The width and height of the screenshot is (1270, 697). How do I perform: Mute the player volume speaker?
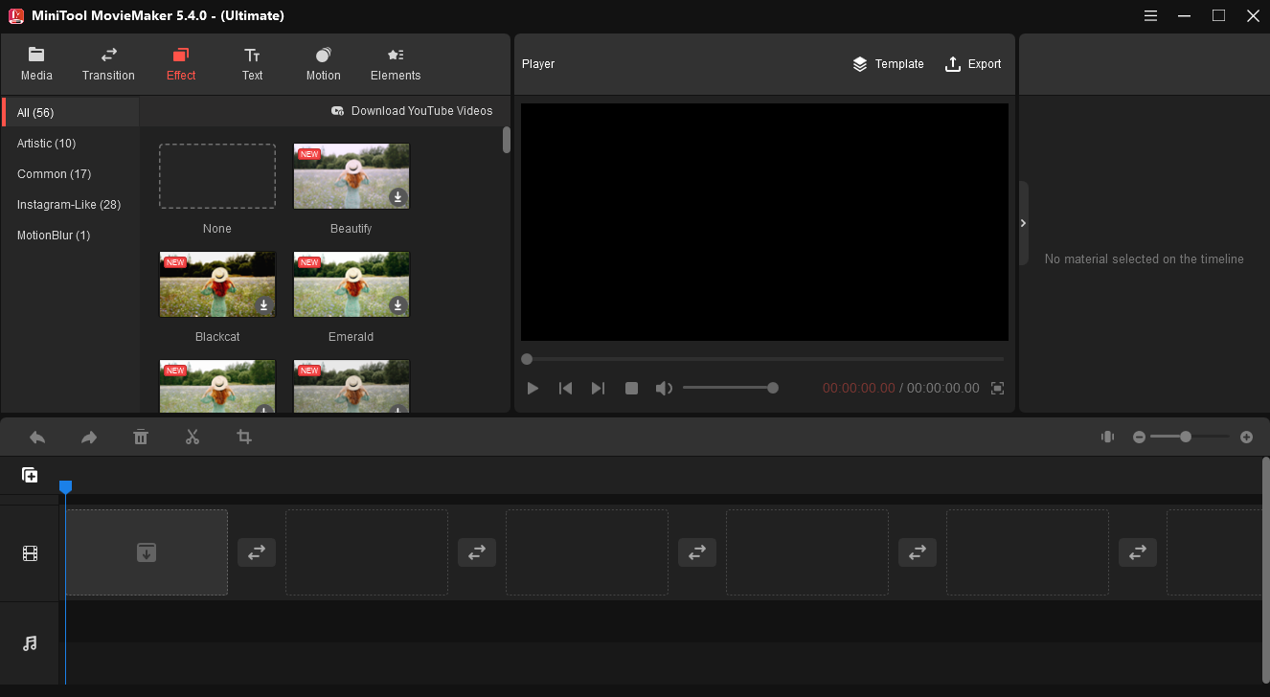tap(663, 388)
